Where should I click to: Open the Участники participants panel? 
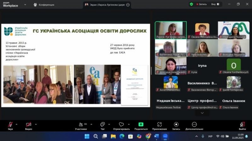coord(81,125)
